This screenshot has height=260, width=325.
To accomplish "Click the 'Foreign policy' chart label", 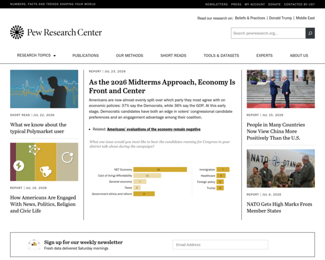I will pos(206,182).
